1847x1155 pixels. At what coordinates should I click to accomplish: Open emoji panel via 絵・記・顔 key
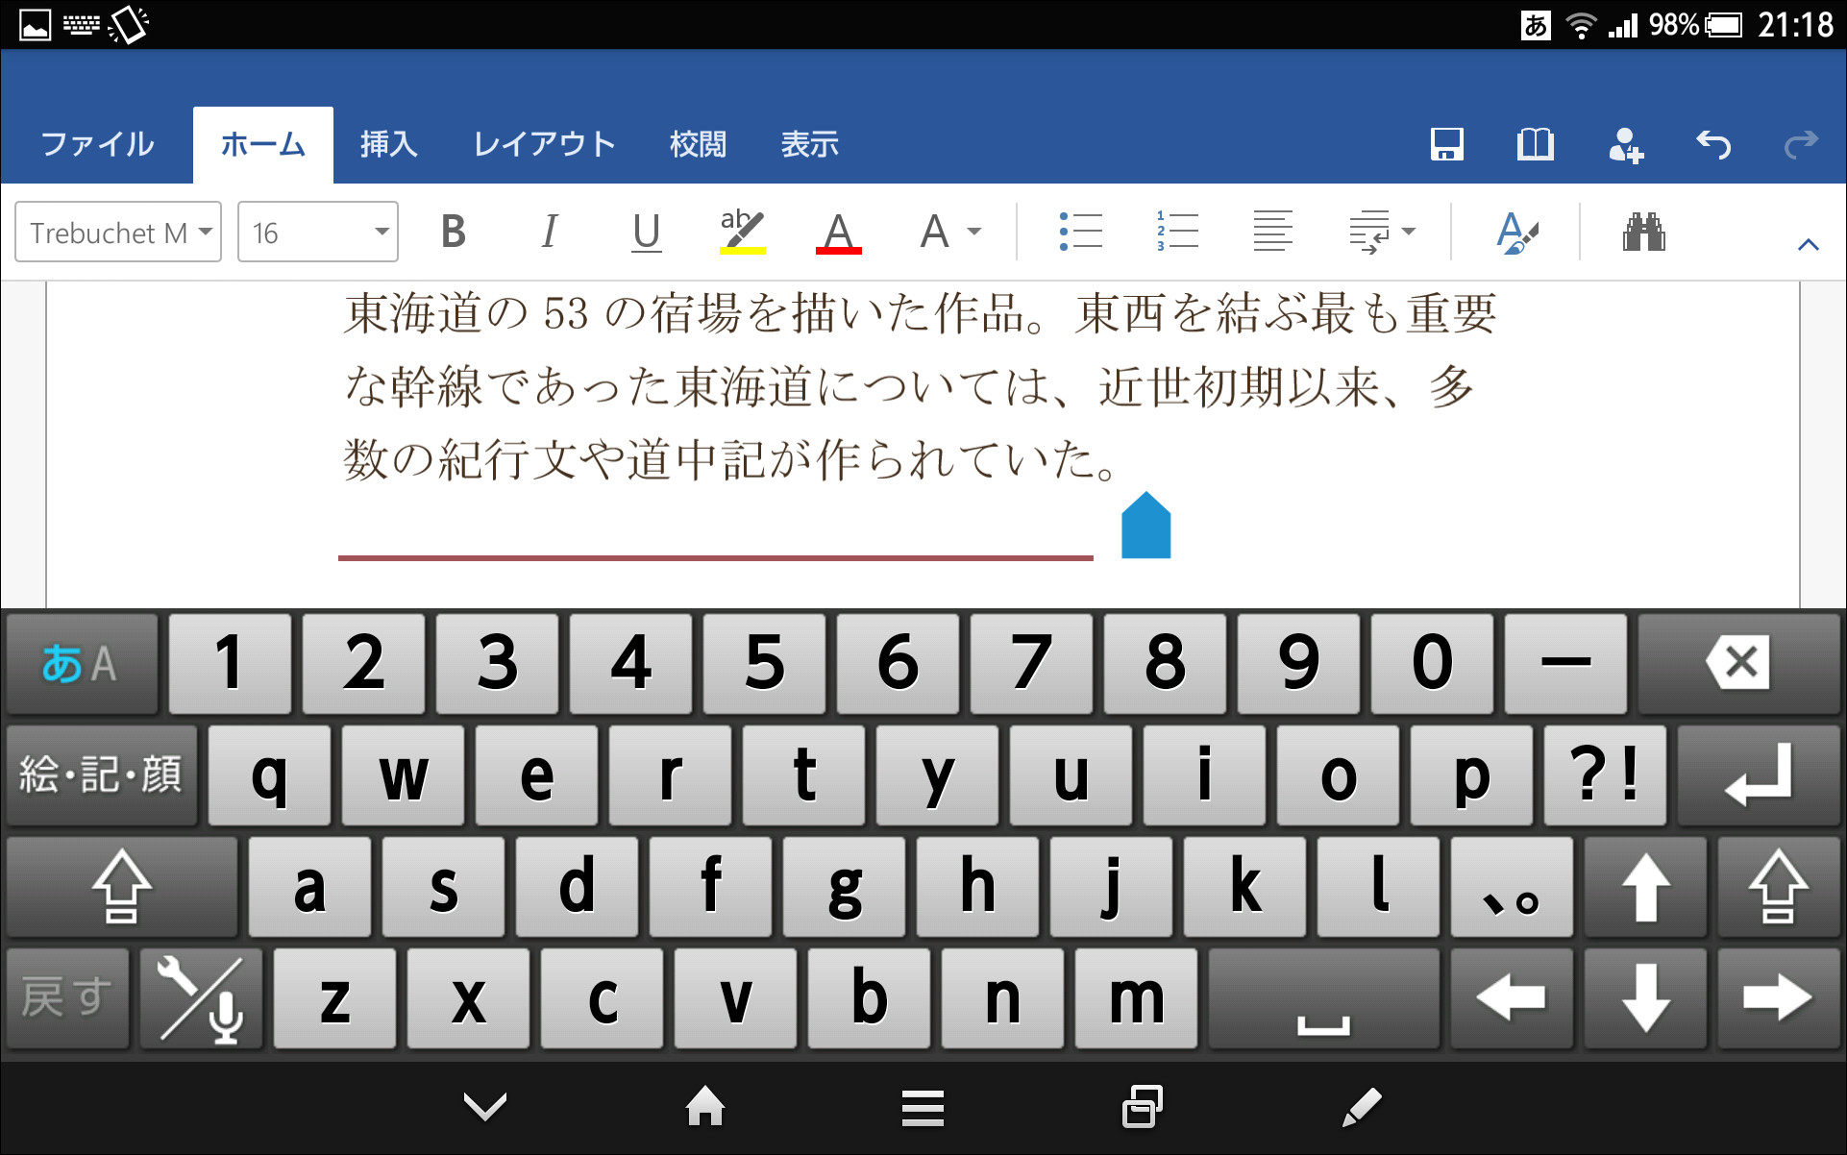pos(100,774)
